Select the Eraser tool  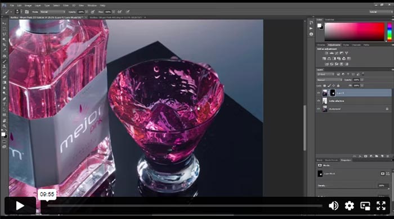(5, 77)
